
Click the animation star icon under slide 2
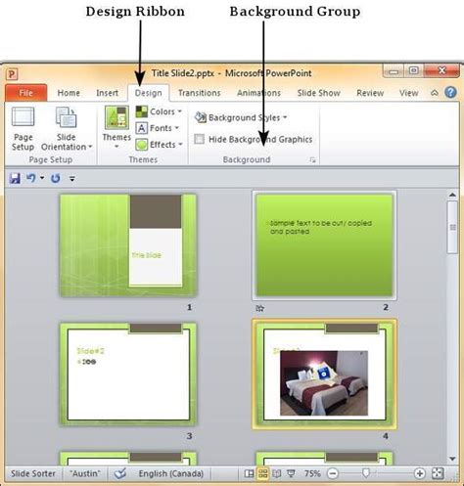(259, 308)
